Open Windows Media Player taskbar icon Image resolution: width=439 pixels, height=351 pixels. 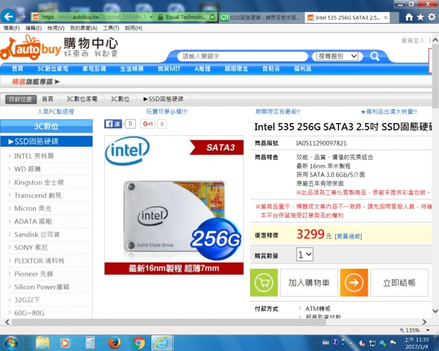[65, 342]
